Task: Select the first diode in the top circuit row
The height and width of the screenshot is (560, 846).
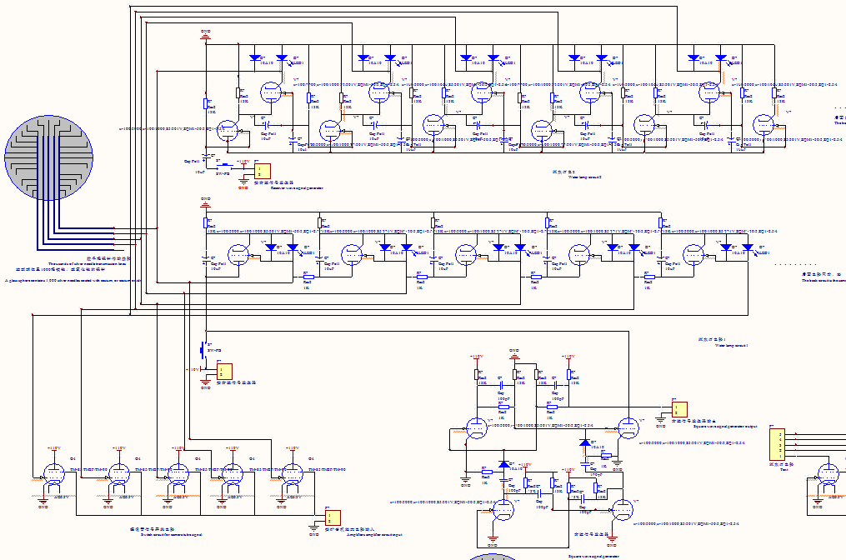Action: 255,58
